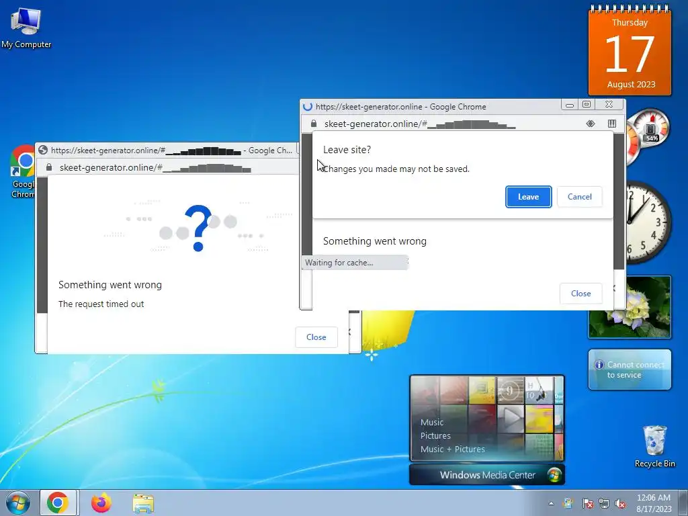
Task: Click the diamond icon in the right address bar
Action: (591, 124)
